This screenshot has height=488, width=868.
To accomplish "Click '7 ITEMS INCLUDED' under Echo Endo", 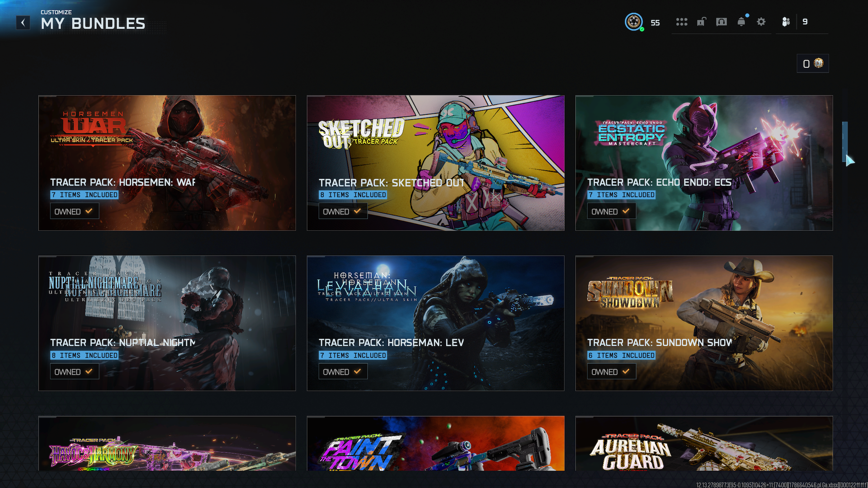I will 622,195.
